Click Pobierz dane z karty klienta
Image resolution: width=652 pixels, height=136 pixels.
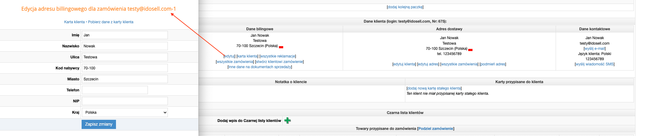(x=111, y=22)
